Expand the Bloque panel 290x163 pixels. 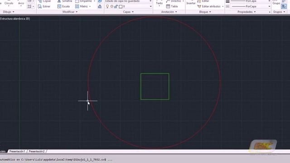205,12
